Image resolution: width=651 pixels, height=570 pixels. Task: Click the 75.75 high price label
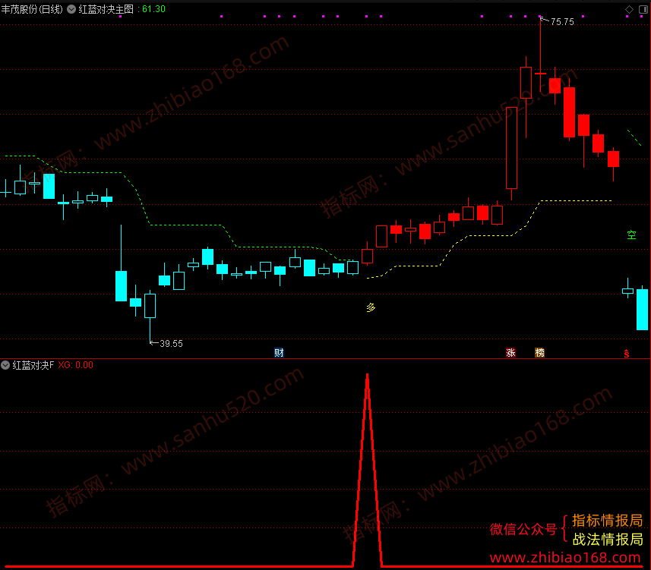[562, 21]
